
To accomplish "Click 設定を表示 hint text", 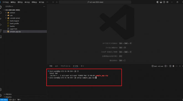I will (x=113, y=61).
